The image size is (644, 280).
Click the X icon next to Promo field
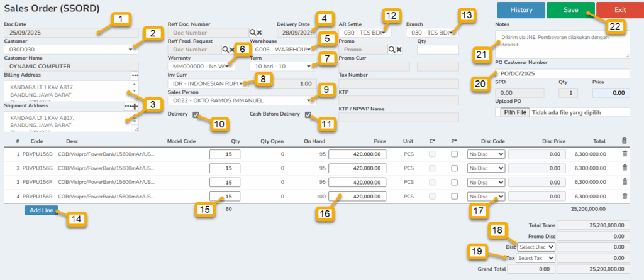click(399, 50)
